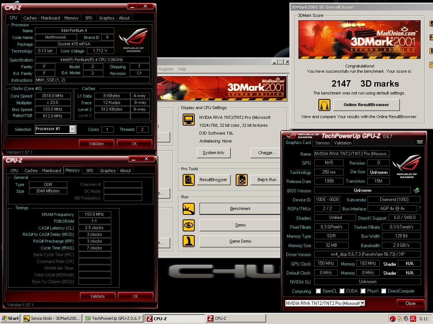Click the DRAM Frequency 153.0 MHz value

coord(94,214)
